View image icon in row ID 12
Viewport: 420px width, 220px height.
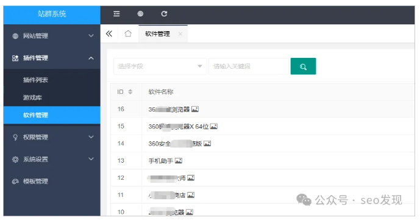click(x=191, y=178)
